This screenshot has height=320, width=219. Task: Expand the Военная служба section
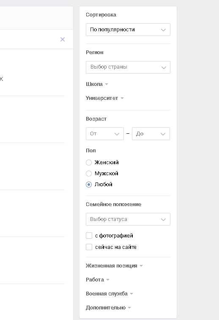click(109, 294)
